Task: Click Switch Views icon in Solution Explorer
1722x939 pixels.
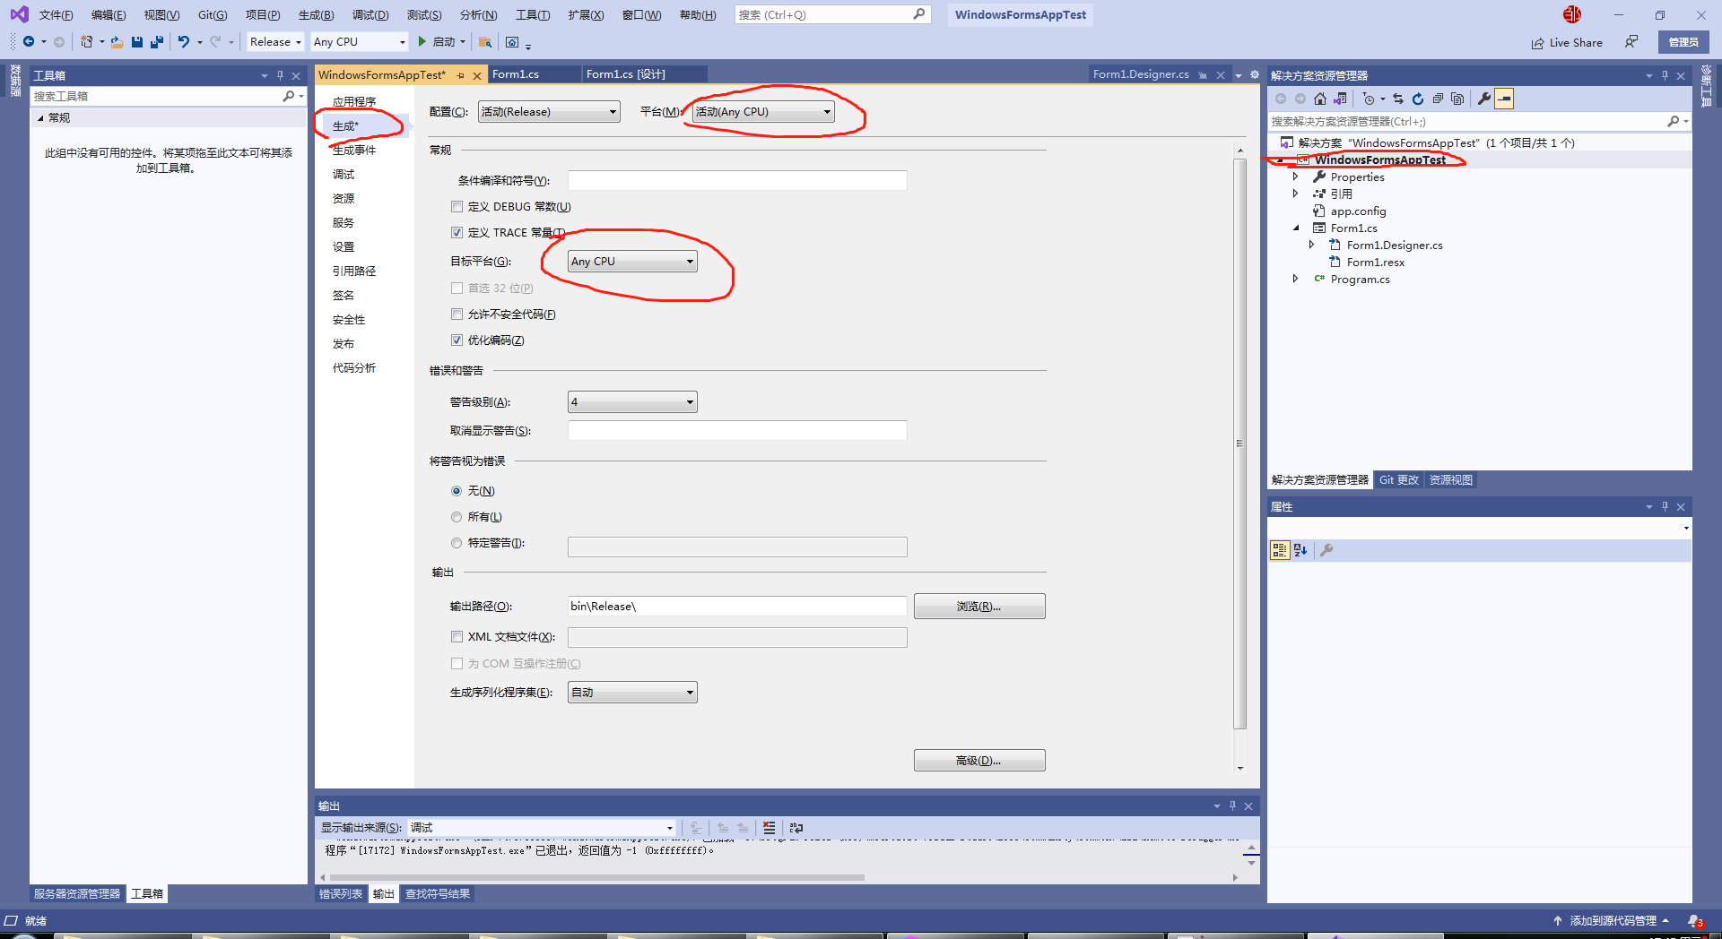Action: [1340, 99]
